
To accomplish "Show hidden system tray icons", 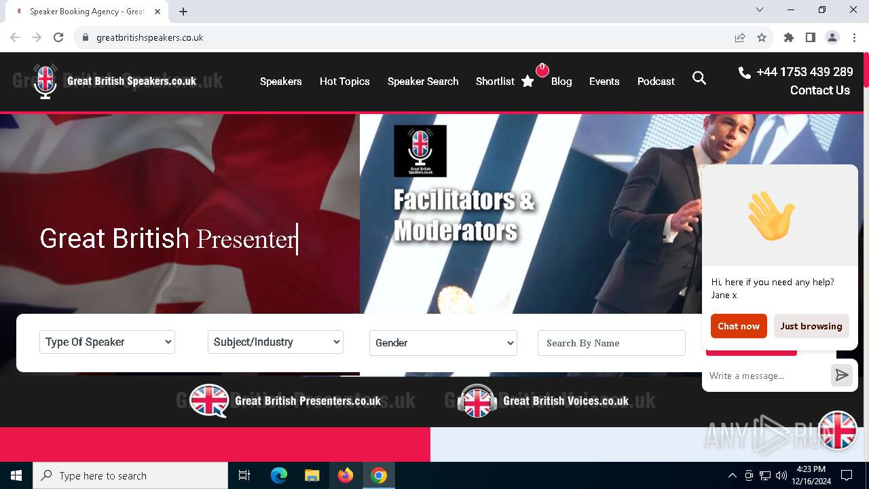I will [x=732, y=475].
